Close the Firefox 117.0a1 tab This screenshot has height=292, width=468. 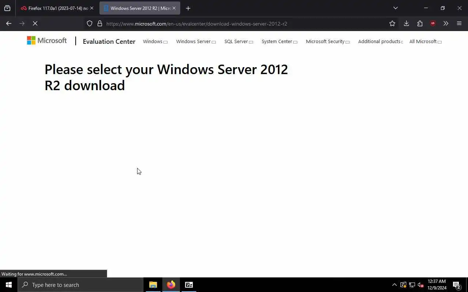click(91, 8)
